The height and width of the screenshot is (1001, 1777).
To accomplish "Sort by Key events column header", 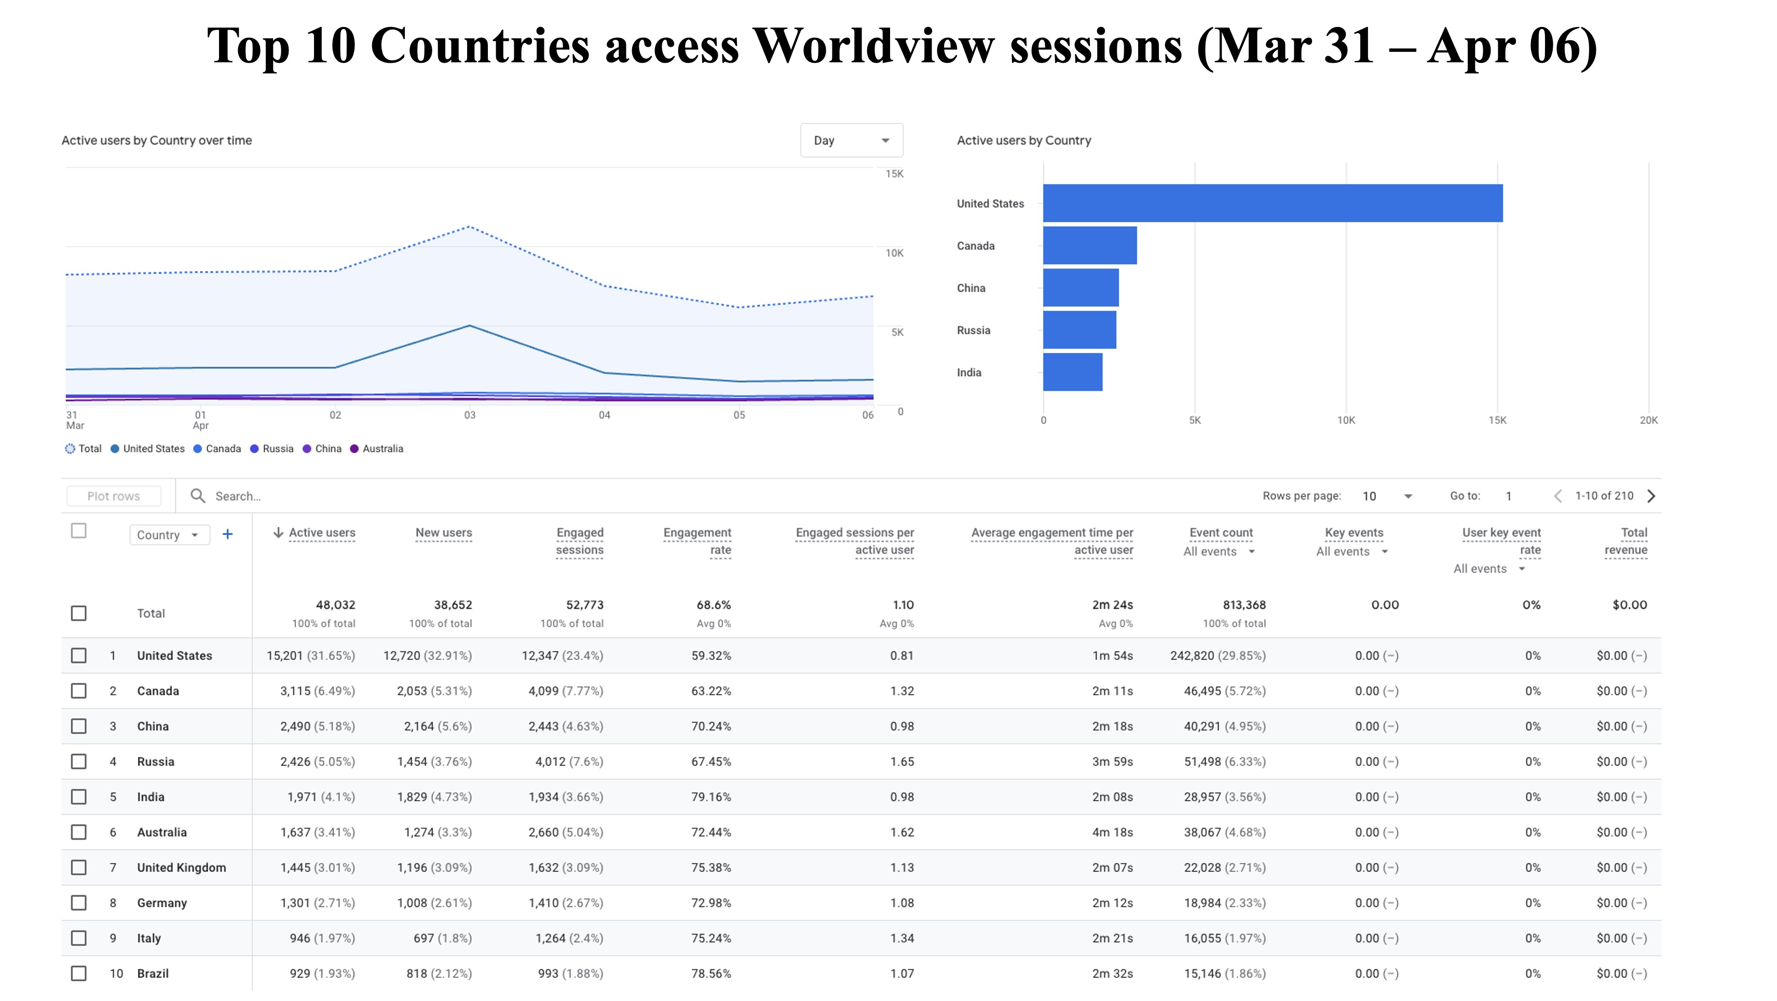I will [x=1354, y=533].
